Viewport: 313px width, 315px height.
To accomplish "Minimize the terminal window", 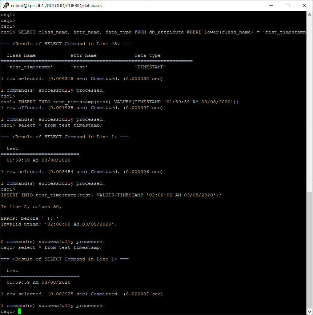I will point(271,5).
